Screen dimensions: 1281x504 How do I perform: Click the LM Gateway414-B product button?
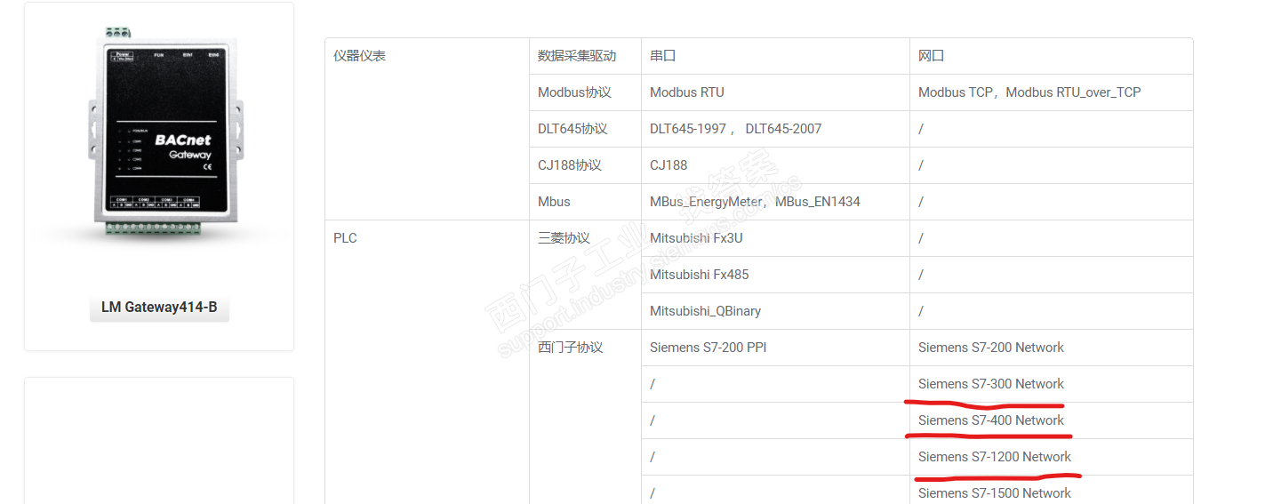point(159,308)
